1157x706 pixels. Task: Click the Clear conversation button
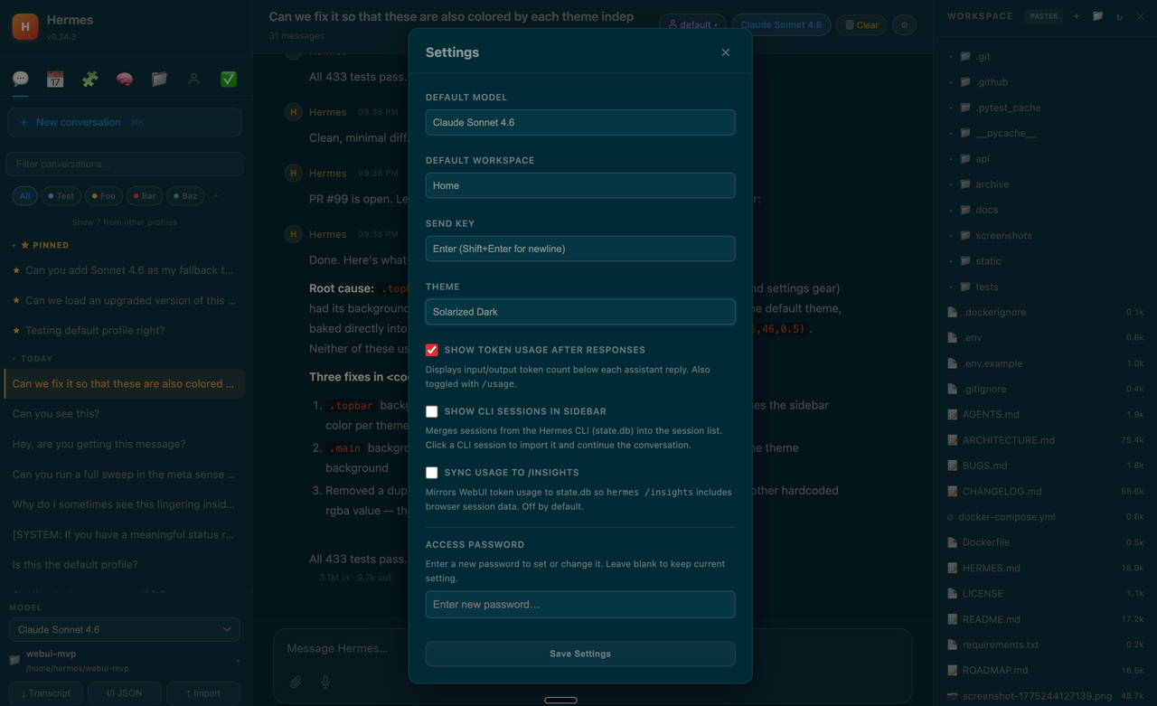click(x=861, y=25)
